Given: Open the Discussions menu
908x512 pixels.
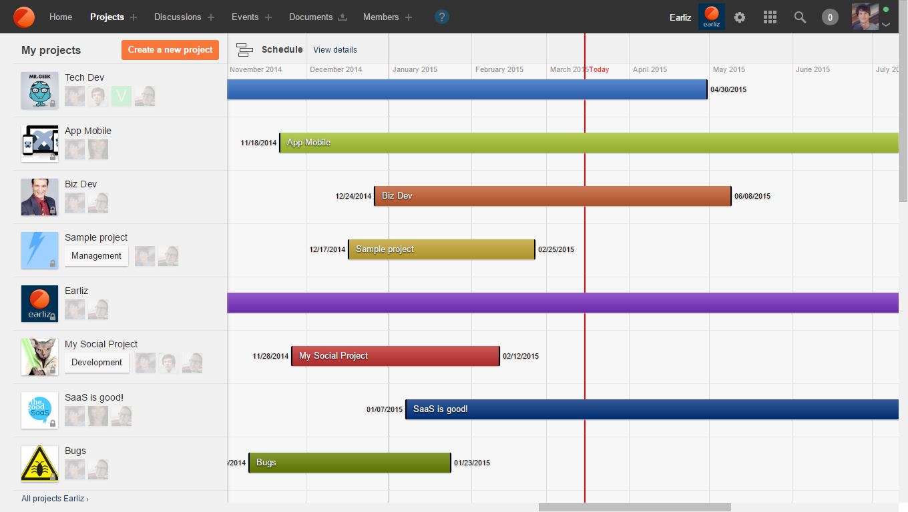Looking at the screenshot, I should tap(178, 17).
